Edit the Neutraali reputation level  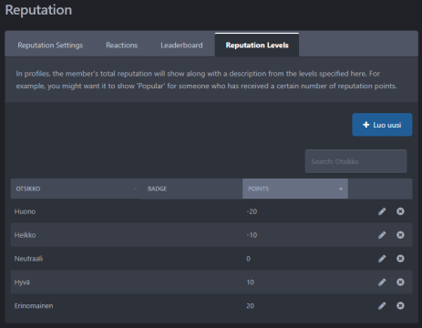pos(382,259)
